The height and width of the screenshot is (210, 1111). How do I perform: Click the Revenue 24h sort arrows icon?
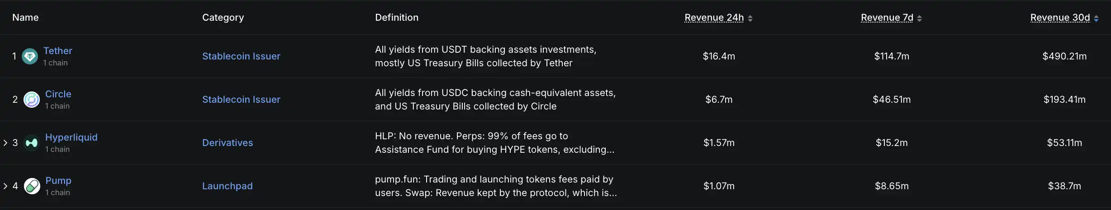click(750, 18)
